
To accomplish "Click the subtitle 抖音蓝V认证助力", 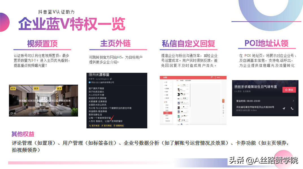I will 56,12.
